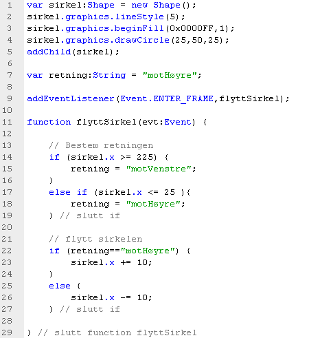Click the String type on line 7
Screen dimensions: 309x338
pyautogui.click(x=109, y=75)
